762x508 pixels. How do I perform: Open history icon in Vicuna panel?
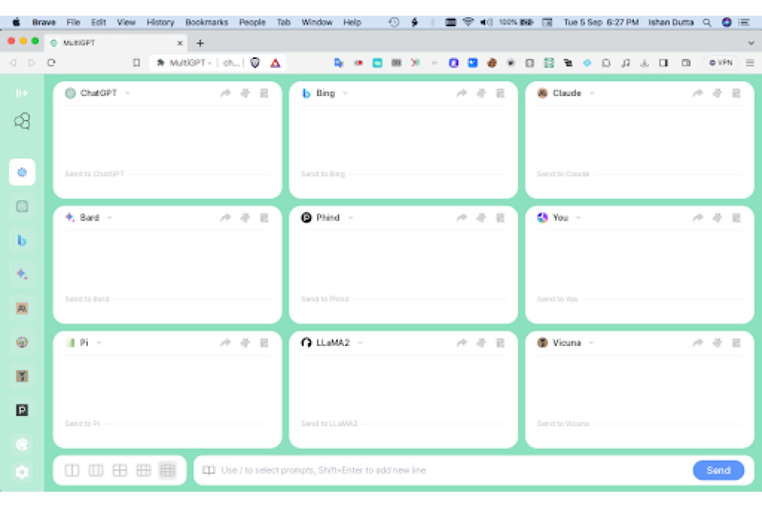coord(737,343)
